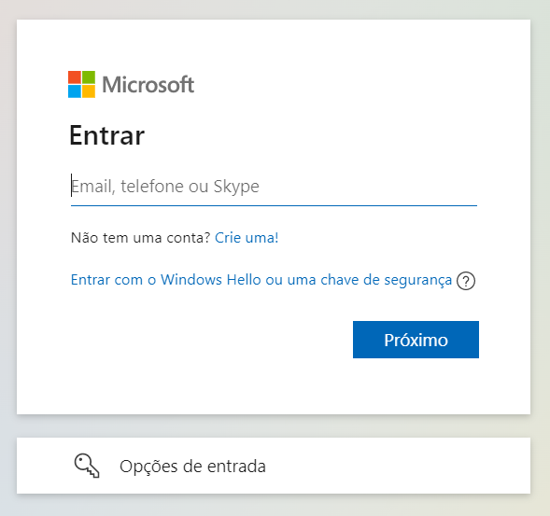Click the blue square of the Microsoft logo
Image resolution: width=550 pixels, height=516 pixels.
point(75,91)
